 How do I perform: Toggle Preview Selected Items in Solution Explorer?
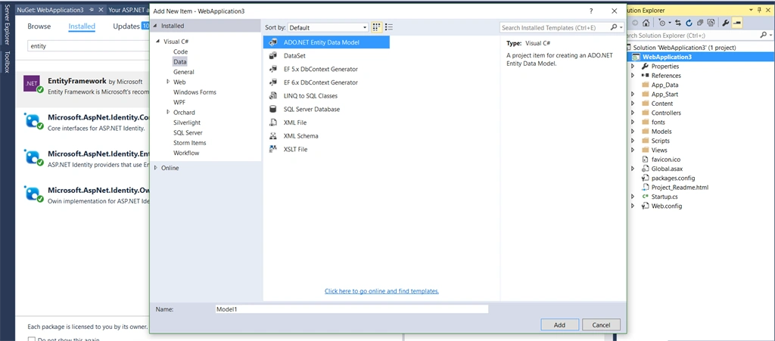pos(737,23)
